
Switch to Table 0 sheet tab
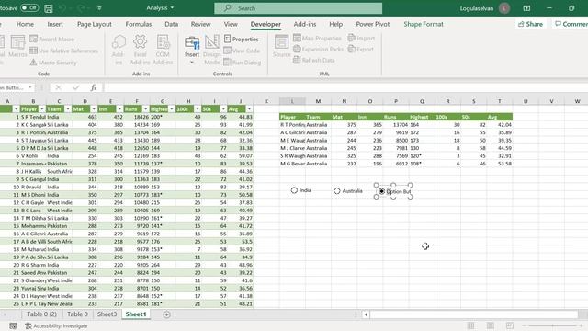click(x=77, y=314)
